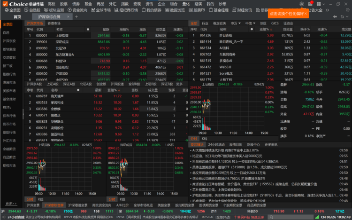
Task: Open 财经快讯 financial news tool
Action: tap(242, 10)
